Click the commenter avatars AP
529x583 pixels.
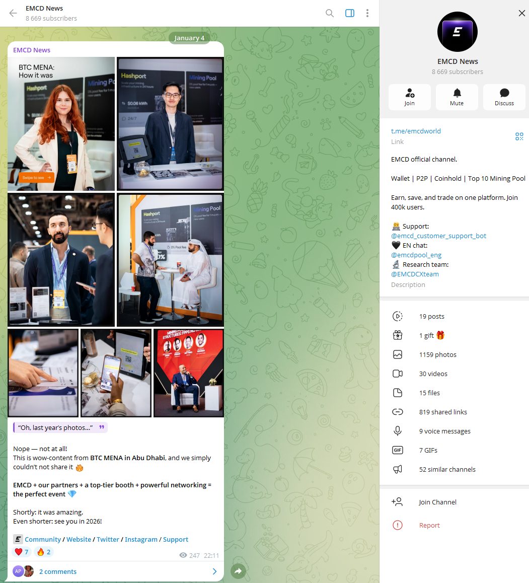(x=23, y=571)
